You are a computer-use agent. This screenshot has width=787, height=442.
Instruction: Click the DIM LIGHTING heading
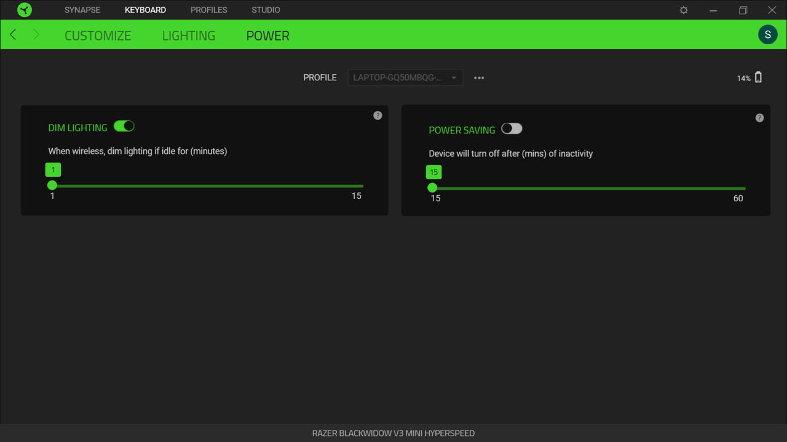coord(77,128)
